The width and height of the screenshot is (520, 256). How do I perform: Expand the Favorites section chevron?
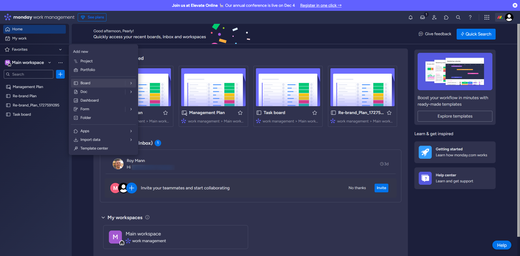(x=60, y=50)
